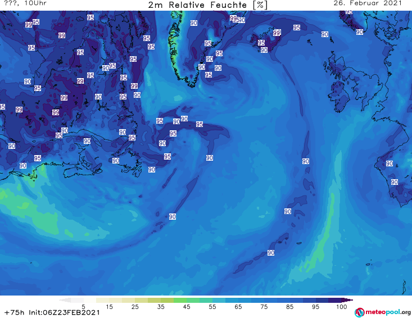Click legend value "45" on the colorbar
Image resolution: width=412 pixels, height=318 pixels.
(x=187, y=307)
